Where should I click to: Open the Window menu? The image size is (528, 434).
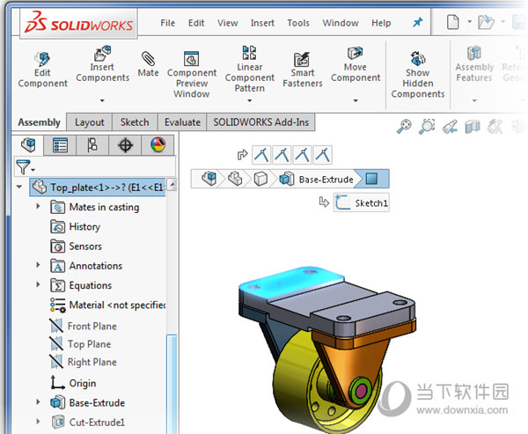click(341, 23)
